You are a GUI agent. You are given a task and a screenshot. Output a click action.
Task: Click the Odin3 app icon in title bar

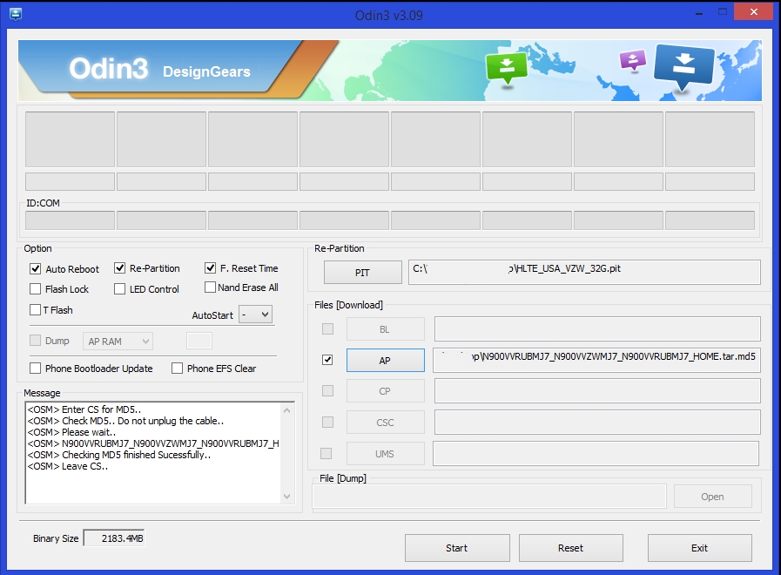[x=16, y=14]
